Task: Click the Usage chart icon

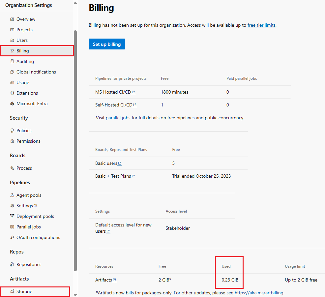Action: (12, 83)
